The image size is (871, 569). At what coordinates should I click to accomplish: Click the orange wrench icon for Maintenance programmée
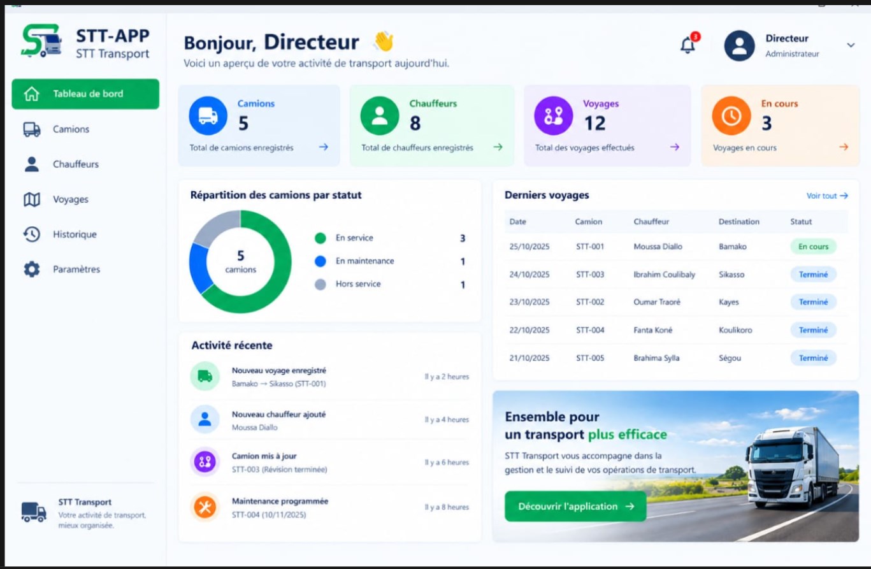[205, 507]
